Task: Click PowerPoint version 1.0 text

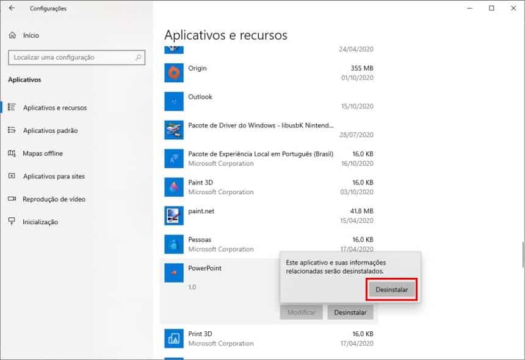Action: 192,287
